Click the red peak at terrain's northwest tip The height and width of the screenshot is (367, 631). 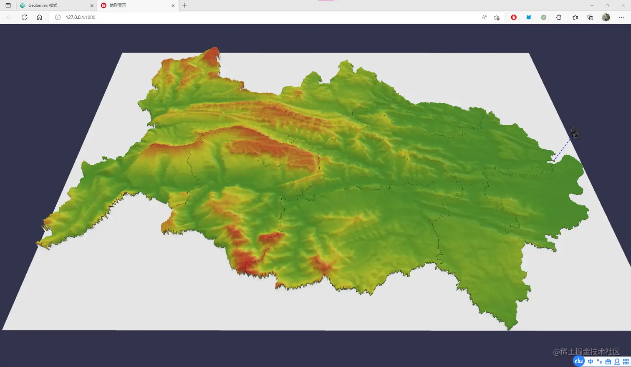tap(213, 56)
